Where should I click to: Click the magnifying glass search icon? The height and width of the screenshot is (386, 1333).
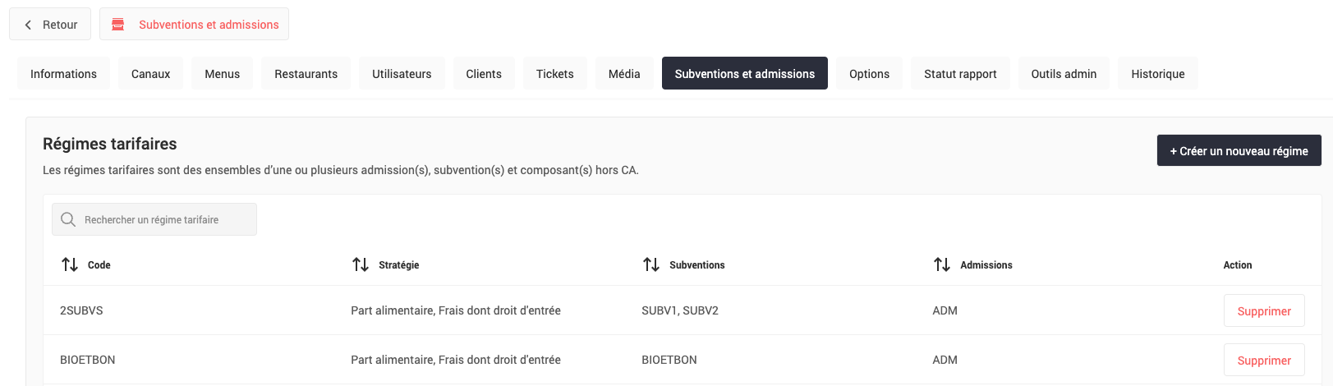coord(68,220)
